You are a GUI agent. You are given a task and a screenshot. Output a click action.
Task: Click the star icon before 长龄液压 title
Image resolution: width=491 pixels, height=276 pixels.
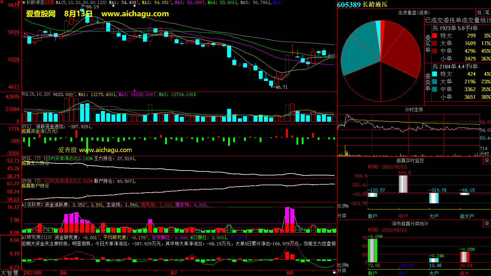[x=24, y=2]
